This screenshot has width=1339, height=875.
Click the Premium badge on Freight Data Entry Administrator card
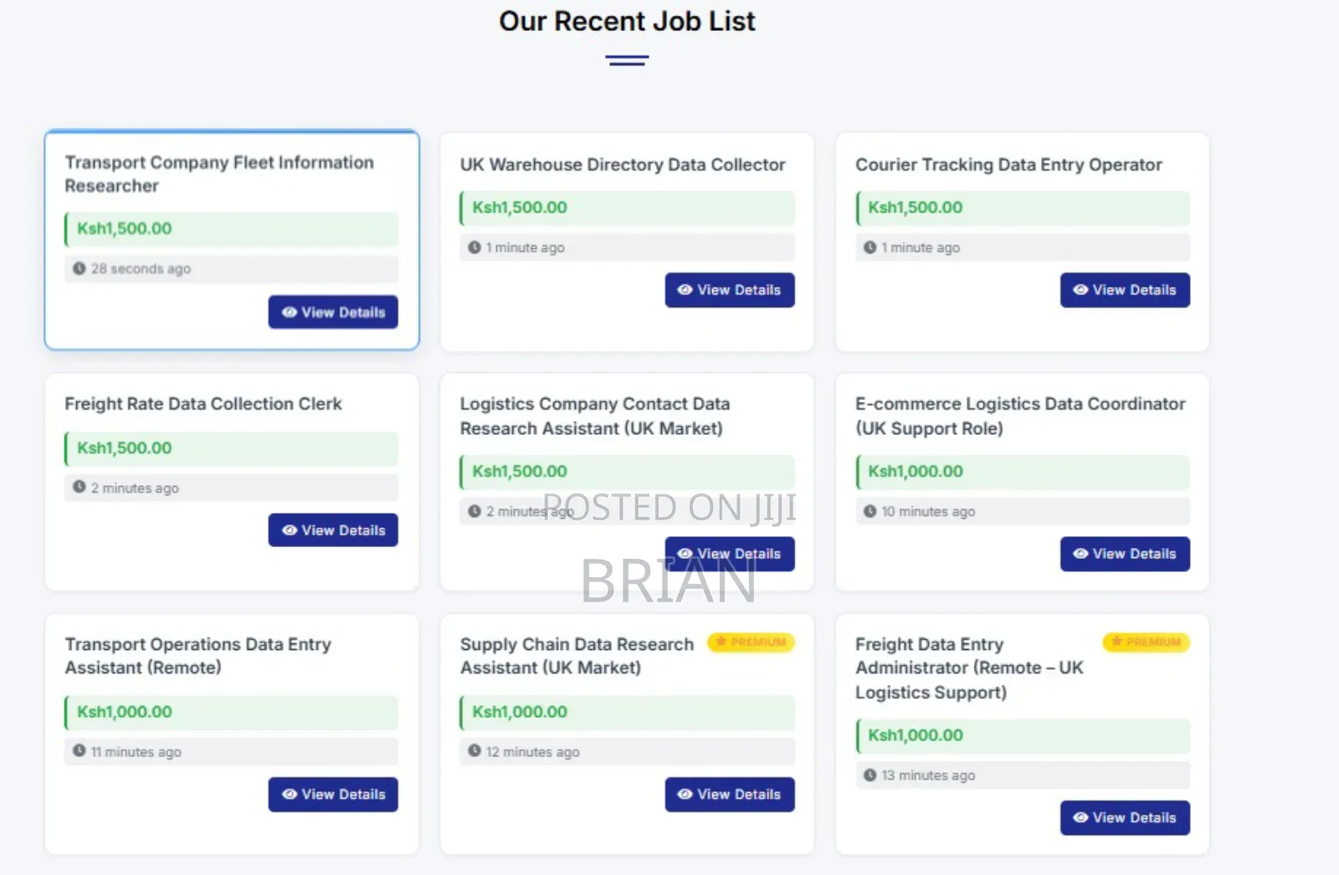pos(1147,642)
